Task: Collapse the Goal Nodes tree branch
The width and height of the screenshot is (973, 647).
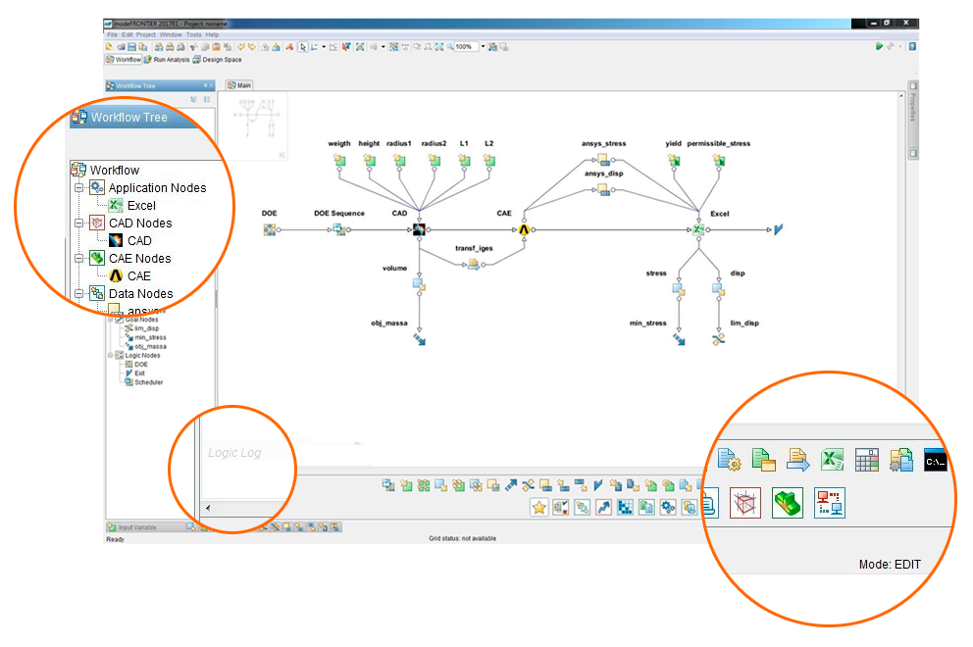Action: (111, 320)
